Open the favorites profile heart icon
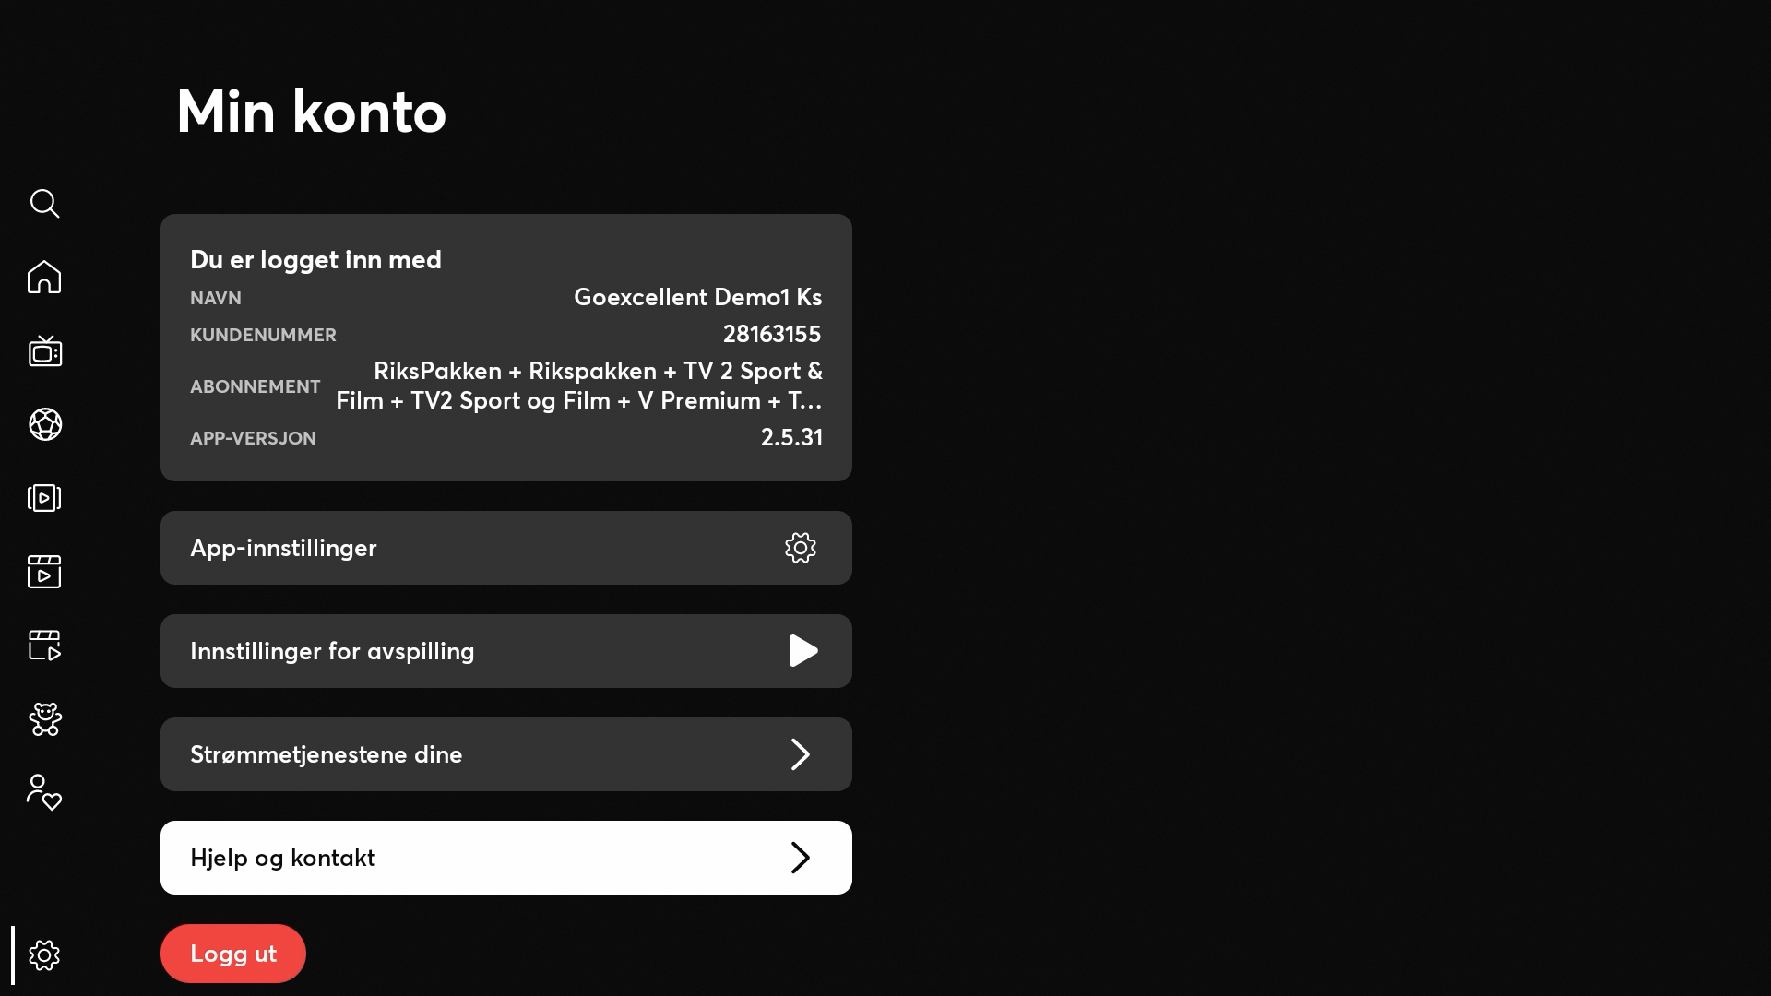The height and width of the screenshot is (996, 1771). click(44, 792)
